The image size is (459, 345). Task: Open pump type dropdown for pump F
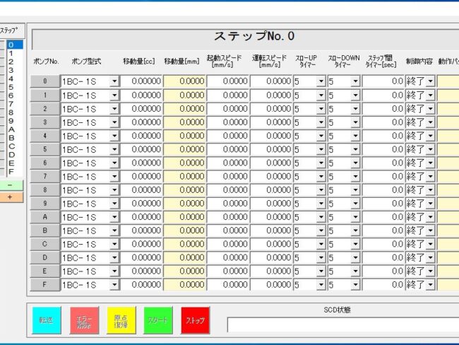tap(114, 285)
